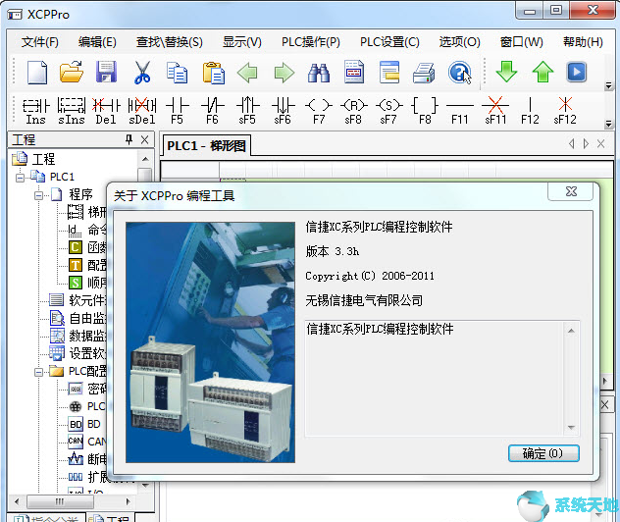Run the PLC with the blue play icon

point(577,72)
